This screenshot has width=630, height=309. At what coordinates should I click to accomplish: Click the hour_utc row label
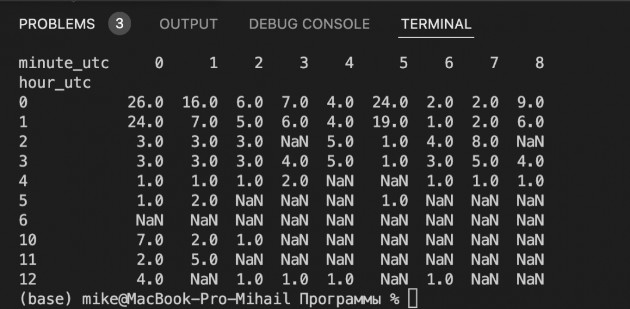point(55,83)
